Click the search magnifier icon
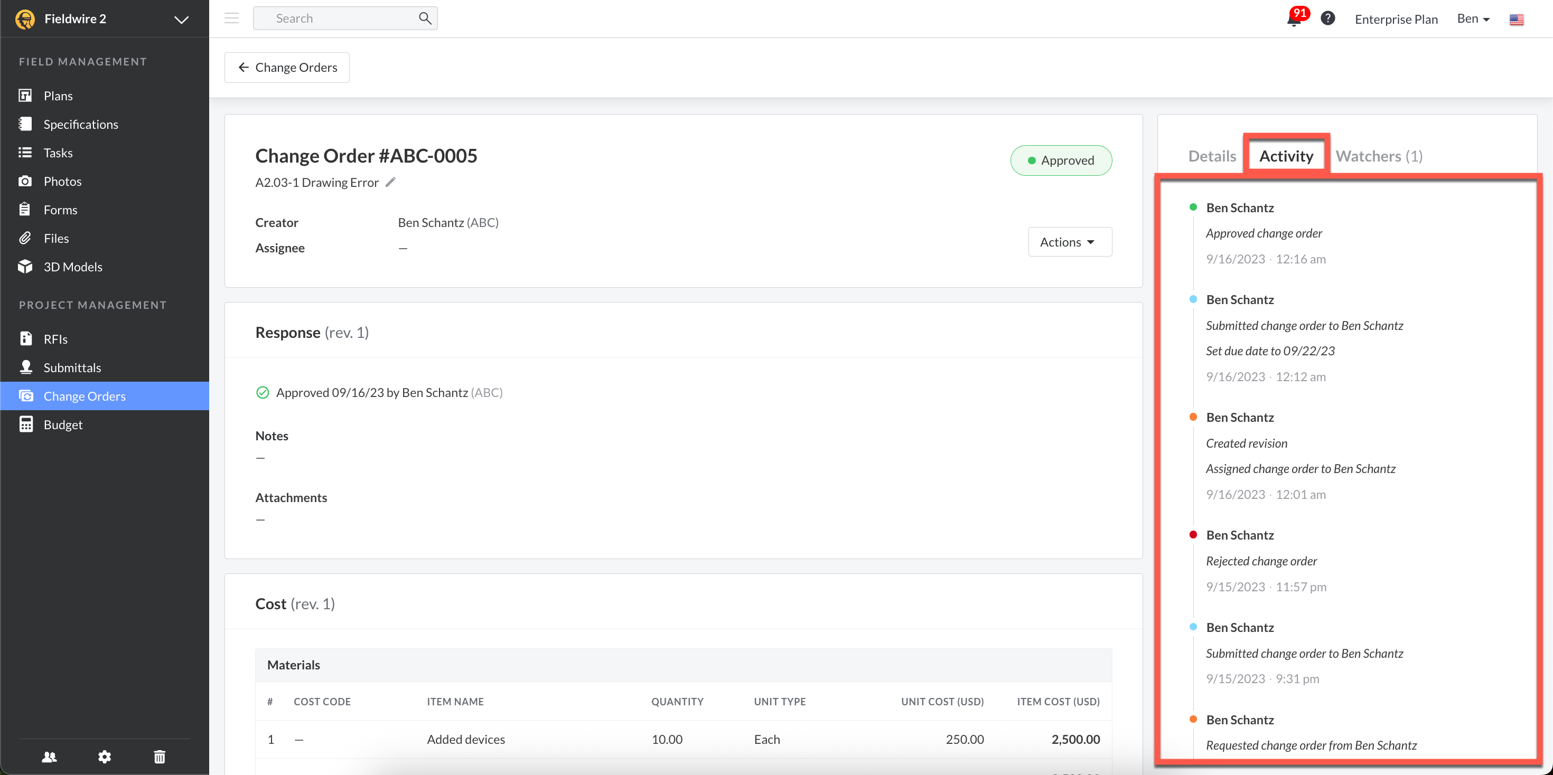The image size is (1553, 775). (425, 18)
